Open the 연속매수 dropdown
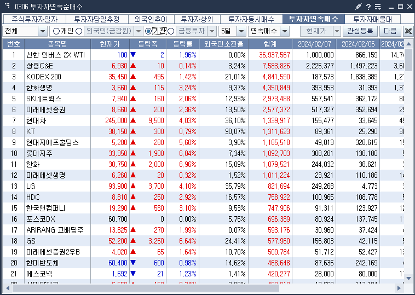 coord(285,32)
